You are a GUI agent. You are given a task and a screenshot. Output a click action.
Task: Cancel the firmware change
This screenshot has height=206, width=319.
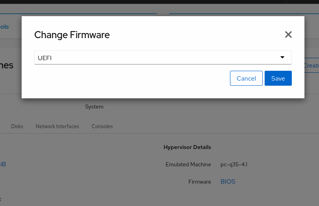pyautogui.click(x=246, y=78)
